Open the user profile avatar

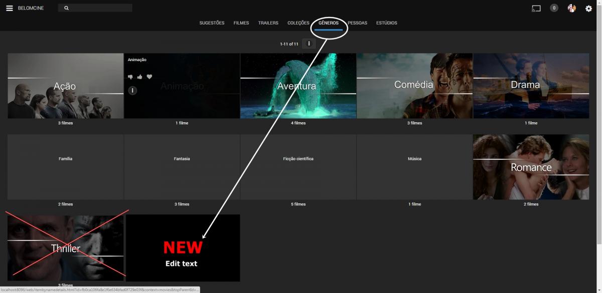(571, 8)
